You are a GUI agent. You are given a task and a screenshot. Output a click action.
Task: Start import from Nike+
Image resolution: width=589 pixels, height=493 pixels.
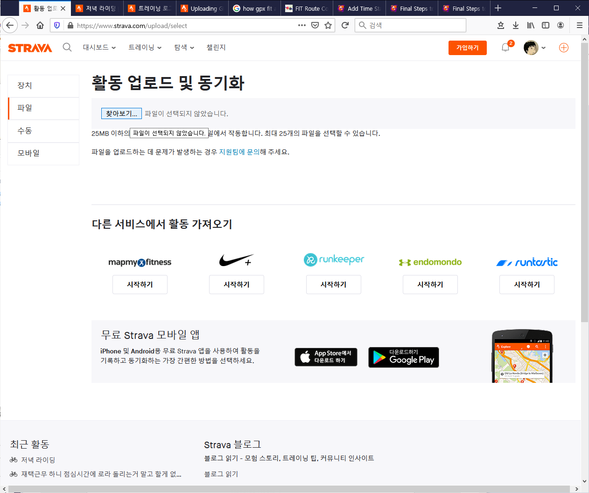[237, 284]
